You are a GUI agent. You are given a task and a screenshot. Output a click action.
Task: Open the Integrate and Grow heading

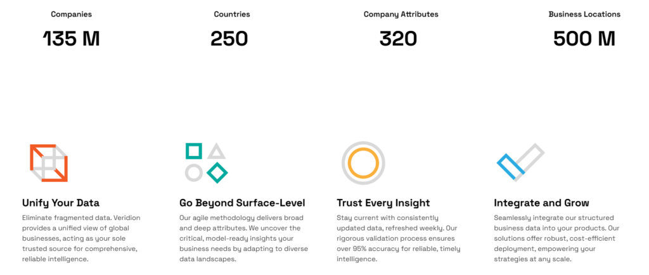(x=541, y=203)
